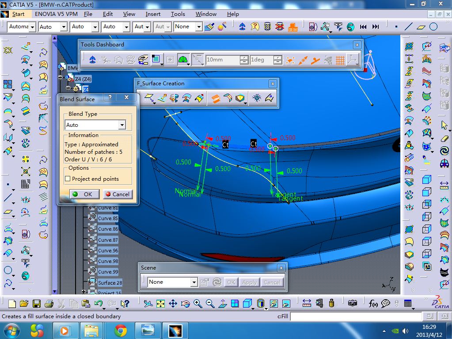Screen dimensions: 452x339
Task: Click the blue car icon in right toolbar
Action: tap(444, 164)
